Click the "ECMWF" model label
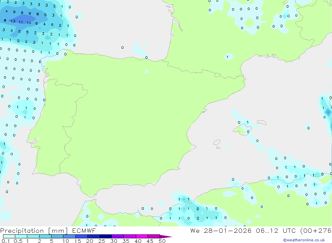The height and width of the screenshot is (243, 332). pos(84,230)
